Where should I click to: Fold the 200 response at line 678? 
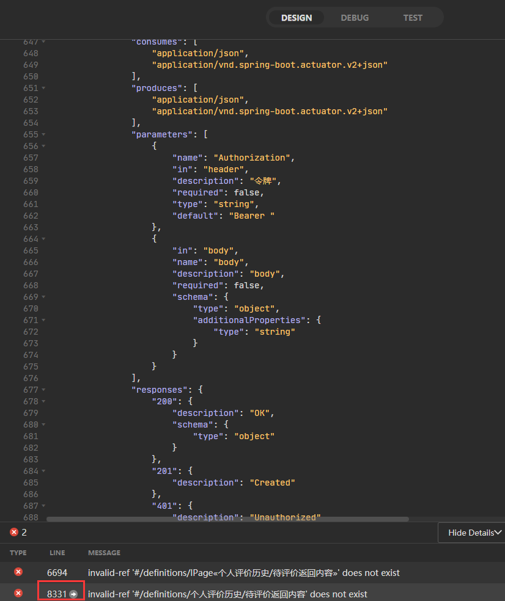[43, 401]
